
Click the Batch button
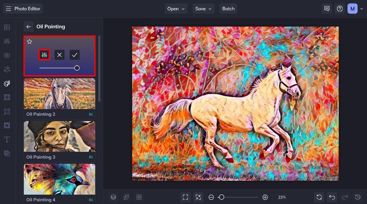click(x=228, y=9)
